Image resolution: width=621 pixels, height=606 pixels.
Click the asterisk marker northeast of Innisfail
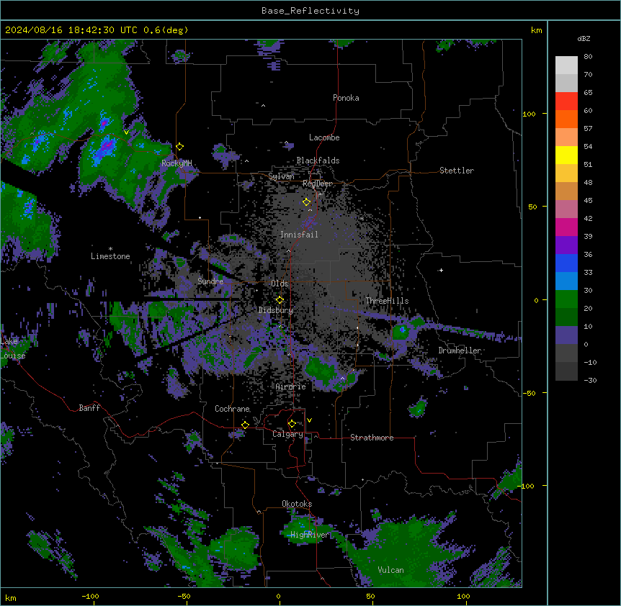pyautogui.click(x=362, y=218)
